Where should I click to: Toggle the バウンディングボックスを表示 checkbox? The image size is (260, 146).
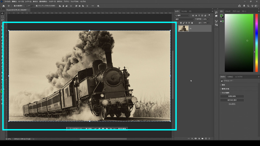(37, 6)
